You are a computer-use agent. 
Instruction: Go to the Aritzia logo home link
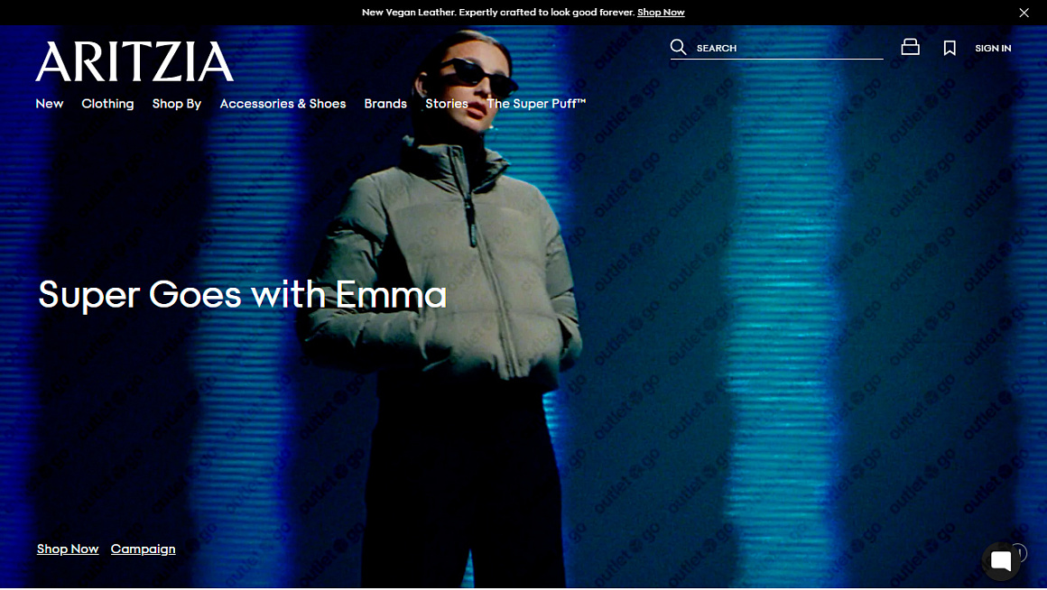pyautogui.click(x=134, y=61)
